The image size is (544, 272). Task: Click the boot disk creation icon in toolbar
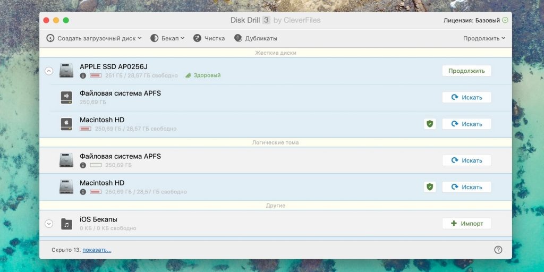pyautogui.click(x=50, y=38)
